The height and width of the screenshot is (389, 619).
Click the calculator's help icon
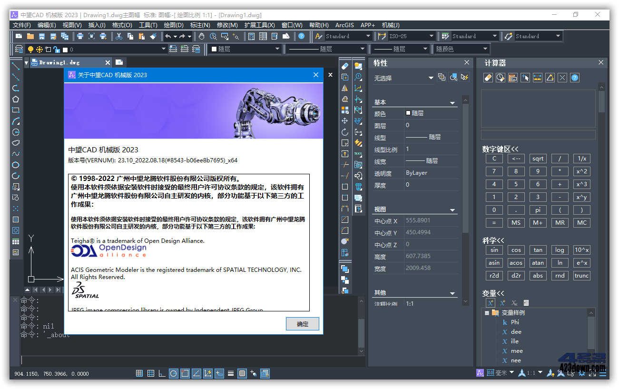click(x=575, y=78)
